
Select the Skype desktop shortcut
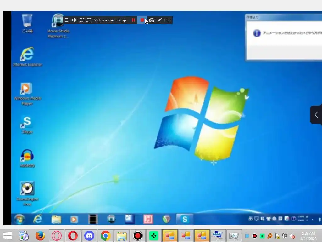click(27, 125)
